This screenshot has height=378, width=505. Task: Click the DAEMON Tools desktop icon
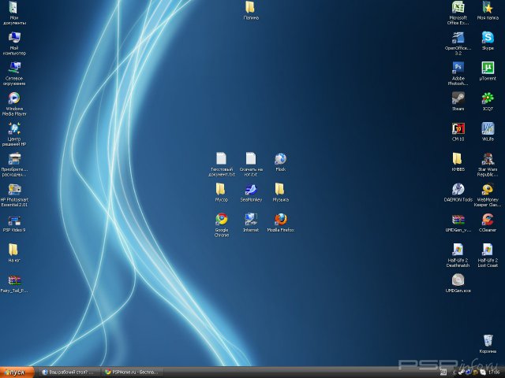coord(458,189)
